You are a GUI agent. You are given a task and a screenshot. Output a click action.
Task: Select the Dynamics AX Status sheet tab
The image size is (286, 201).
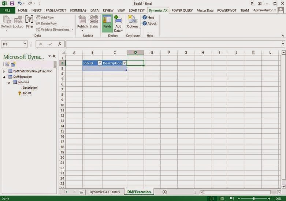(x=105, y=192)
